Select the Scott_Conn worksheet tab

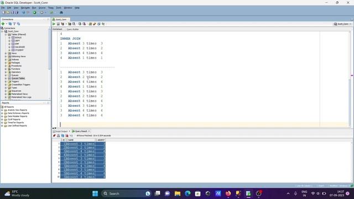click(60, 20)
